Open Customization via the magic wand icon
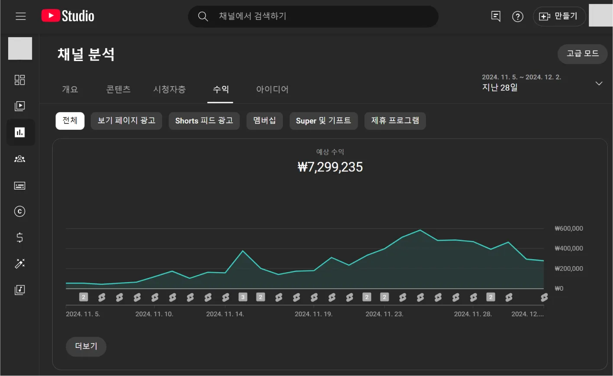The height and width of the screenshot is (376, 613). coord(19,264)
